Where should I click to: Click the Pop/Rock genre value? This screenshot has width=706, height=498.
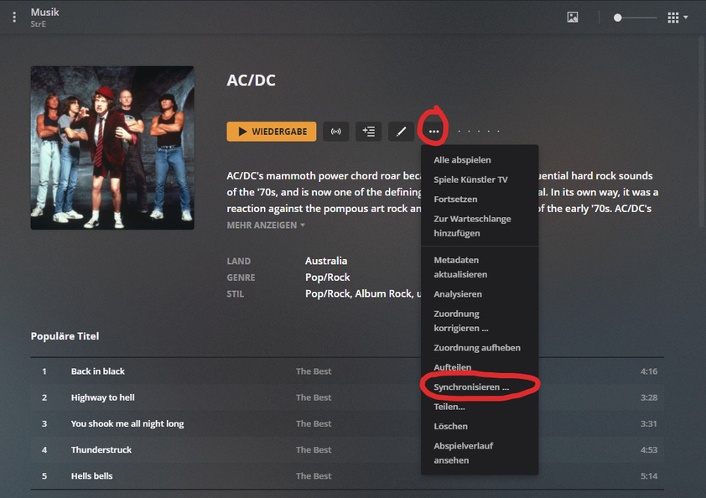click(x=327, y=278)
